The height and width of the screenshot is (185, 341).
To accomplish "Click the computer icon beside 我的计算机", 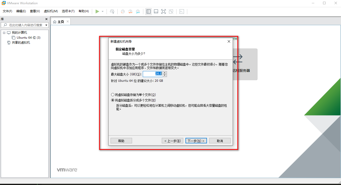I will pos(9,33).
